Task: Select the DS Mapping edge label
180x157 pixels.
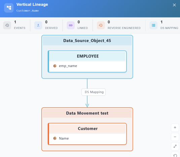Action: 94,92
